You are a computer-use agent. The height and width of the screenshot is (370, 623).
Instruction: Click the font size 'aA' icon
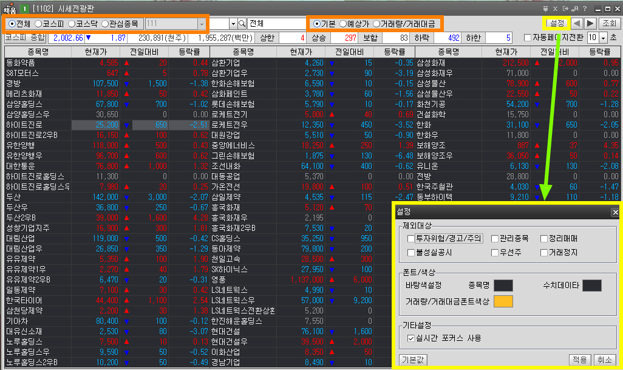(574, 9)
